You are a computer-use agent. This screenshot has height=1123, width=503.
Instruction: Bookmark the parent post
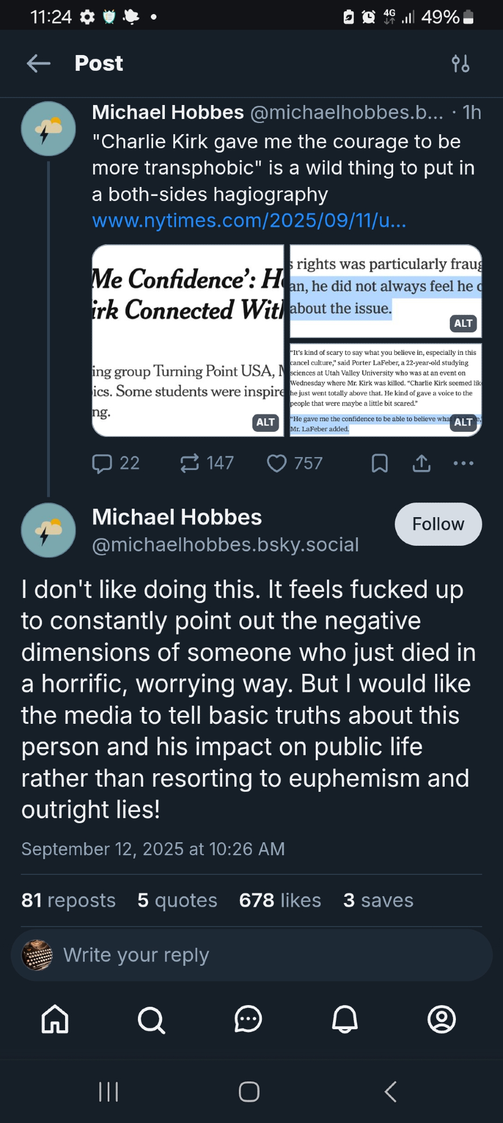pyautogui.click(x=380, y=463)
